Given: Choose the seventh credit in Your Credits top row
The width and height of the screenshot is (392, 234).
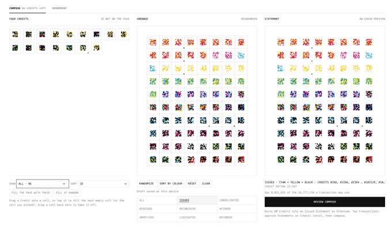Looking at the screenshot, I should tap(96, 34).
